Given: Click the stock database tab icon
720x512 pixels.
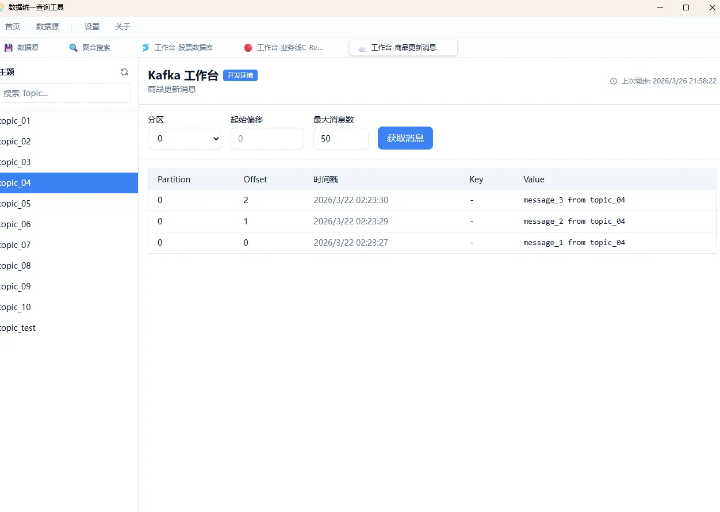Looking at the screenshot, I should [146, 48].
